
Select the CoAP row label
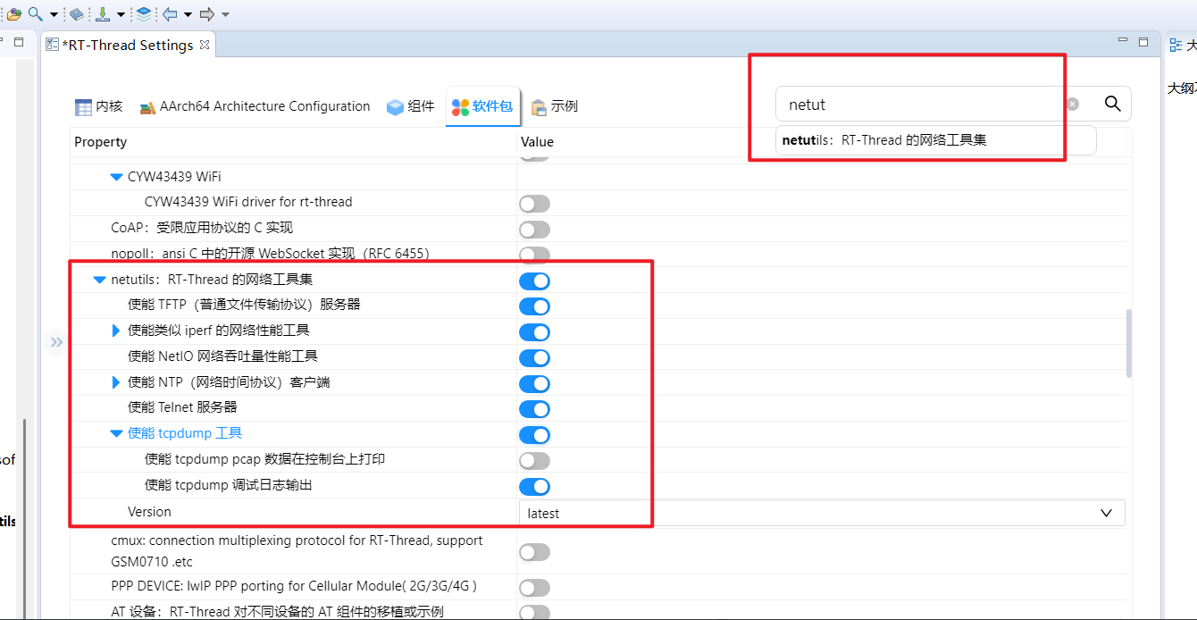click(202, 228)
